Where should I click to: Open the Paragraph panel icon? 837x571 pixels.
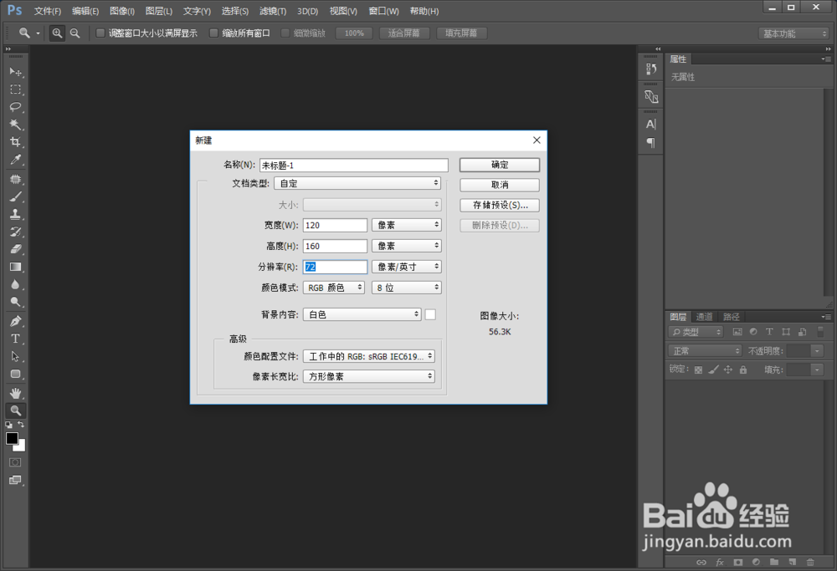(x=650, y=143)
